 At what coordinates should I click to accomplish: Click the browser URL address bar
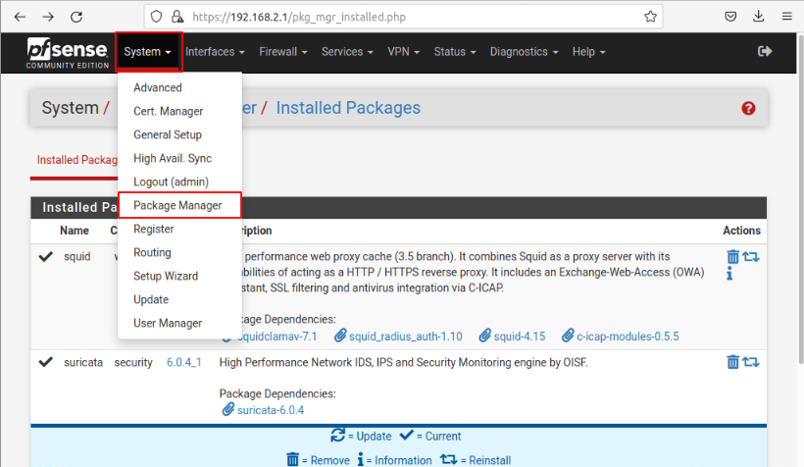[x=412, y=16]
